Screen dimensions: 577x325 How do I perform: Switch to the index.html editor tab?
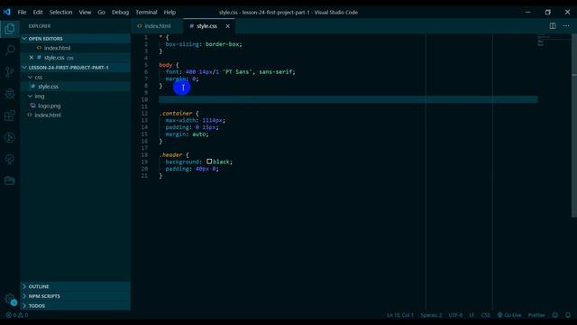click(x=157, y=26)
